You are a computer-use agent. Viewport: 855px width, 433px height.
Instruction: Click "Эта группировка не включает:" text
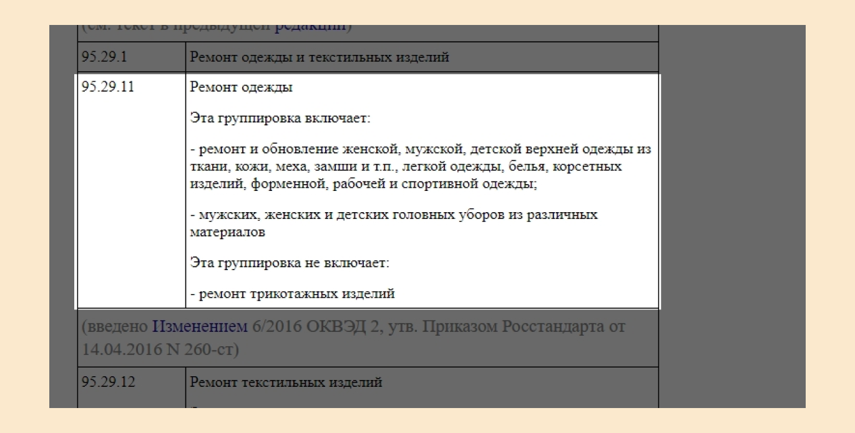(290, 263)
